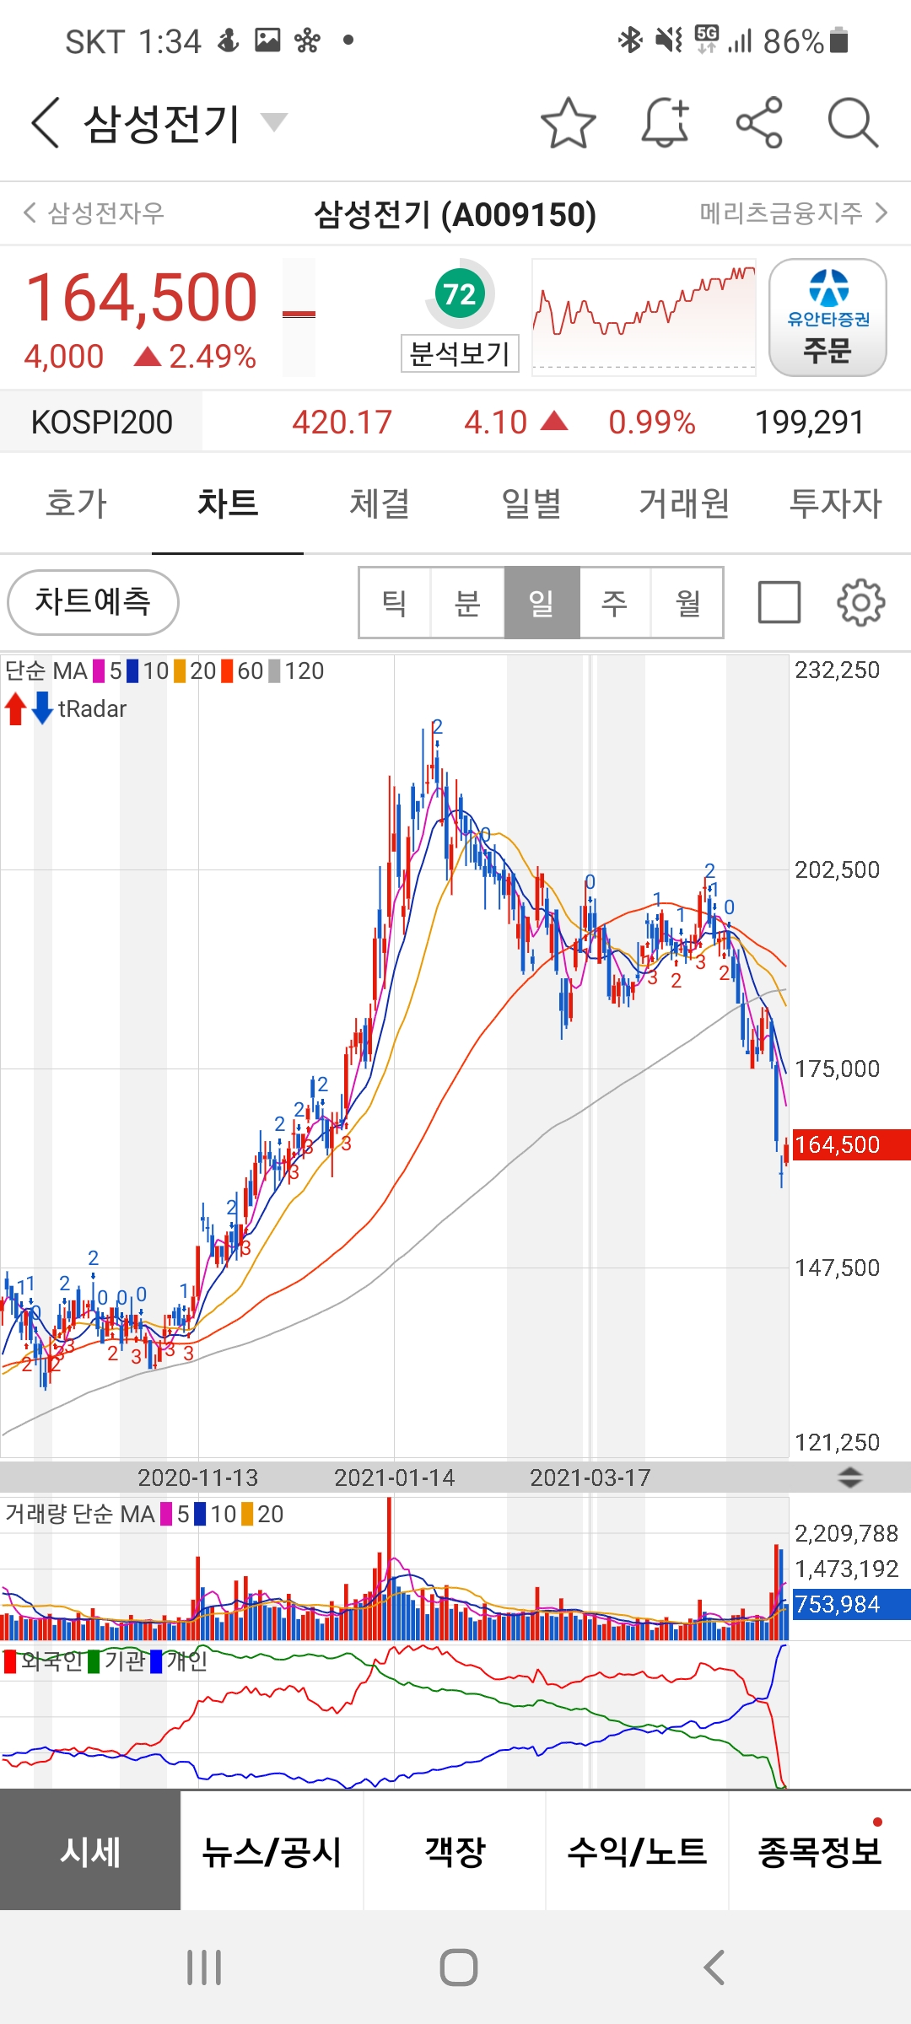
Task: Open the 거래원 tab
Action: click(x=683, y=503)
